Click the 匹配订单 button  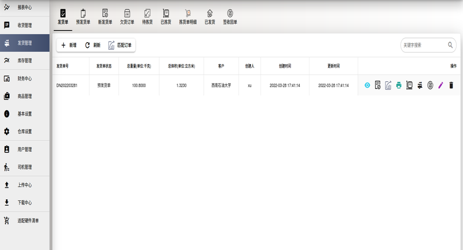click(120, 45)
